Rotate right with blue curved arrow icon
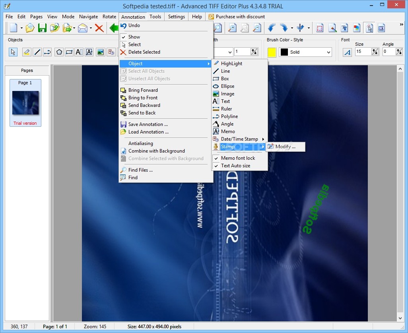 [x=284, y=28]
